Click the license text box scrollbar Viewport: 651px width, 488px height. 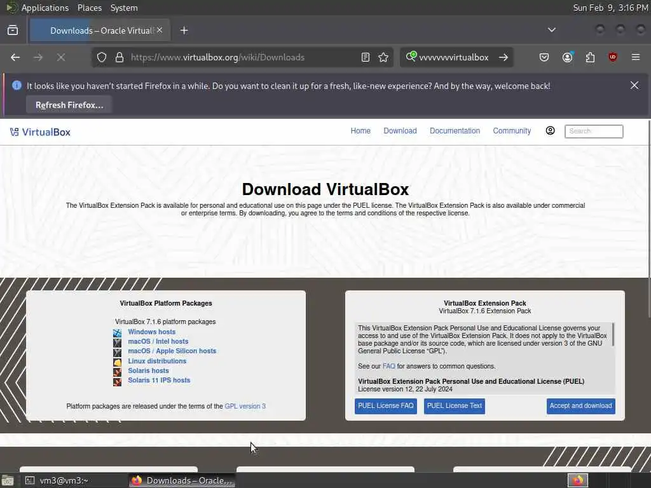[x=613, y=334]
